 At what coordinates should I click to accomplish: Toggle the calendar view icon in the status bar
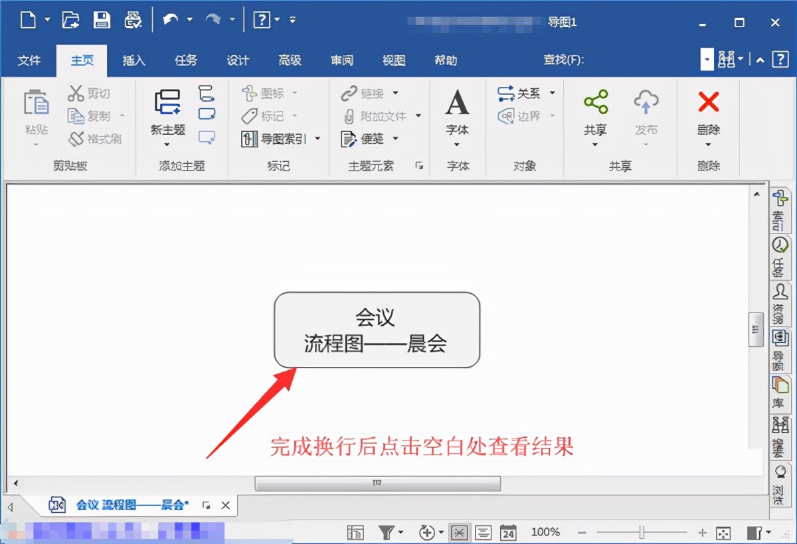(x=508, y=532)
